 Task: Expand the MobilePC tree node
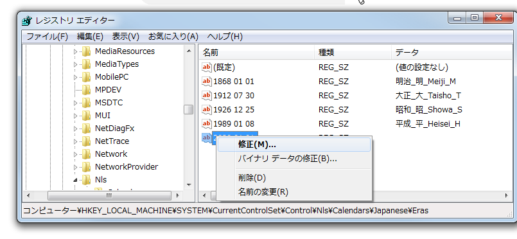coord(75,77)
